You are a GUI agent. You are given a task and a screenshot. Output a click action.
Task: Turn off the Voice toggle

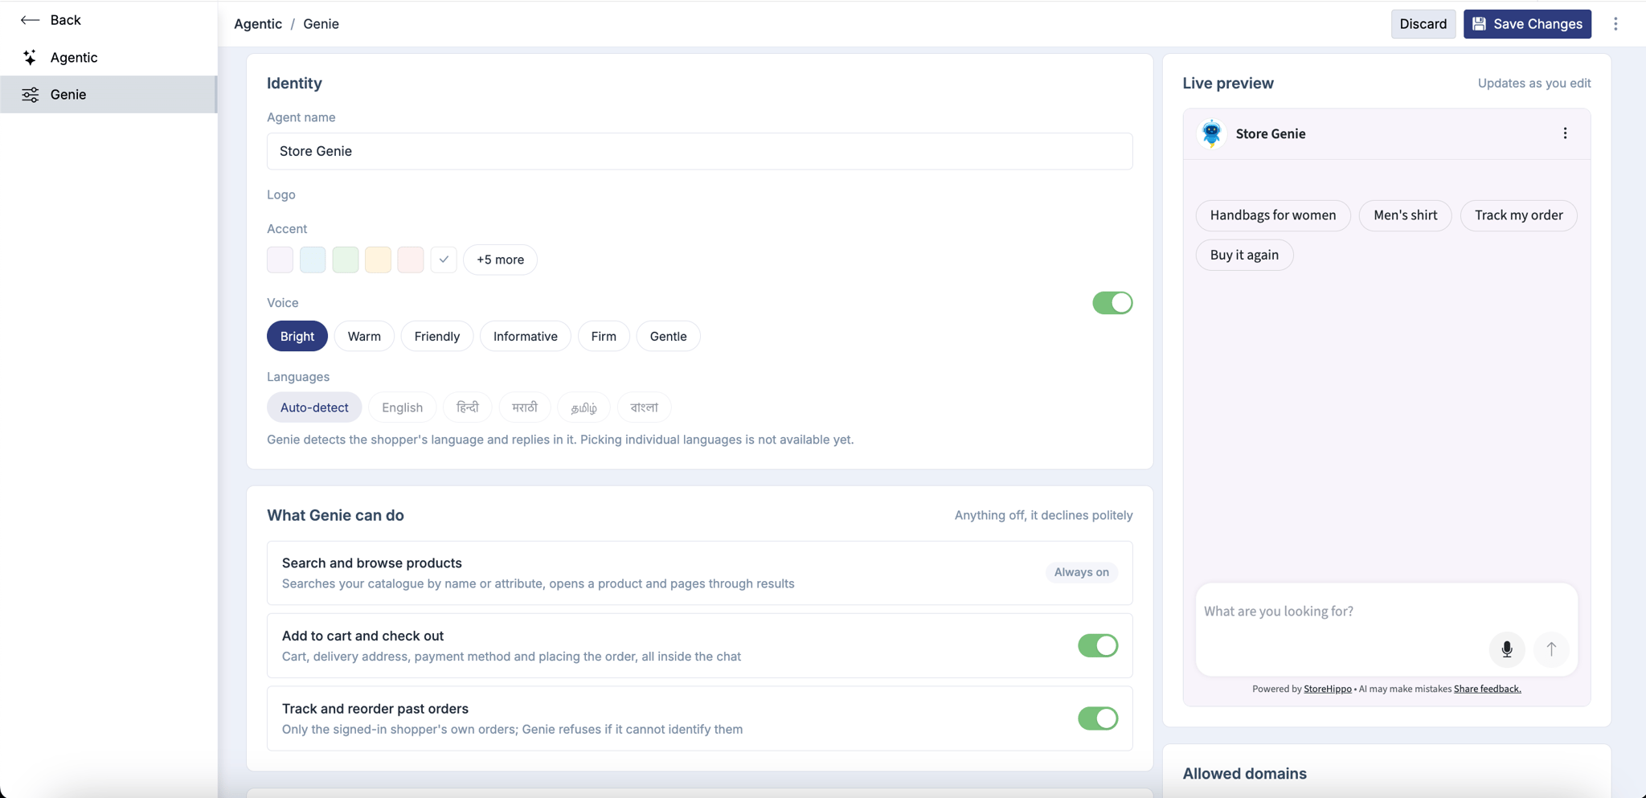tap(1112, 303)
